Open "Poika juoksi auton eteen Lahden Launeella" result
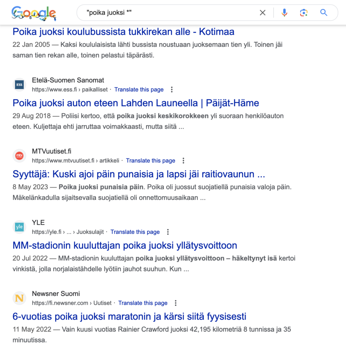 (x=136, y=103)
